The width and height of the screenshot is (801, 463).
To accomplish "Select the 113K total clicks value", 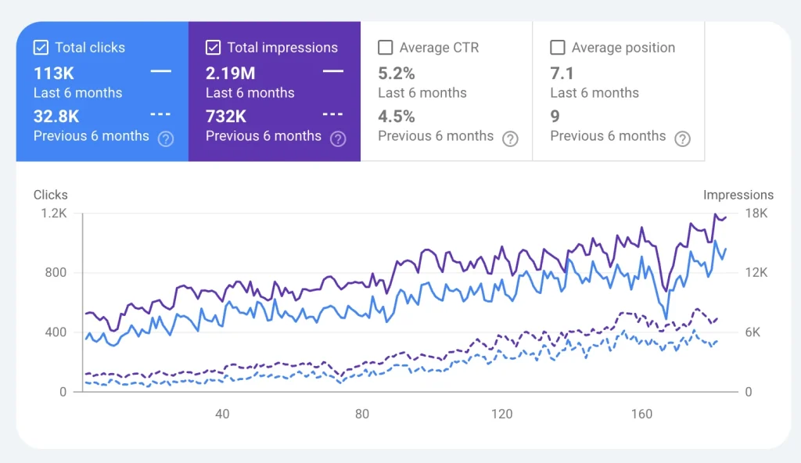I will pos(54,74).
